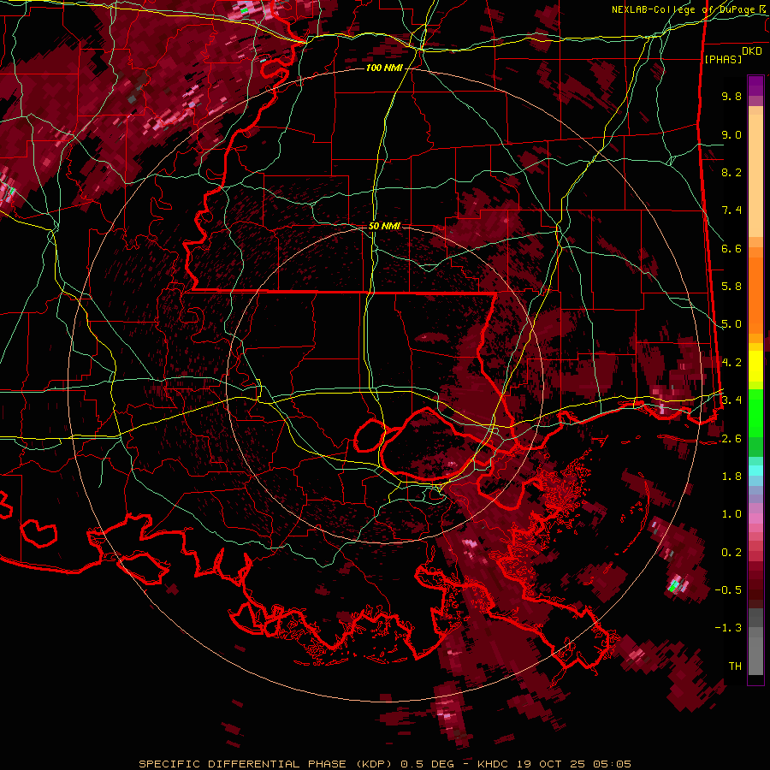Click the 7.4 scale value
The image size is (770, 770).
coord(731,210)
